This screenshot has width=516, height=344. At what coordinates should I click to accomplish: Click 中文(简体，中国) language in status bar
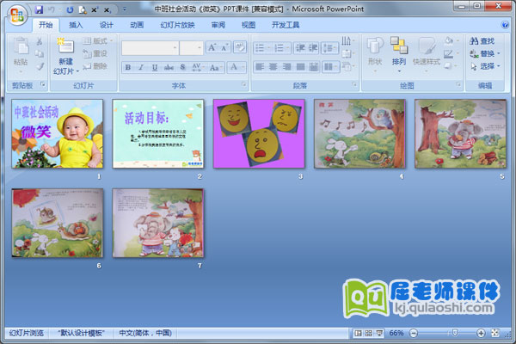click(x=145, y=333)
